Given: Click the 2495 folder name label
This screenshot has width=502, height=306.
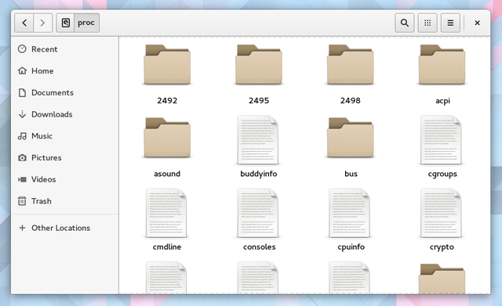Looking at the screenshot, I should coord(259,101).
